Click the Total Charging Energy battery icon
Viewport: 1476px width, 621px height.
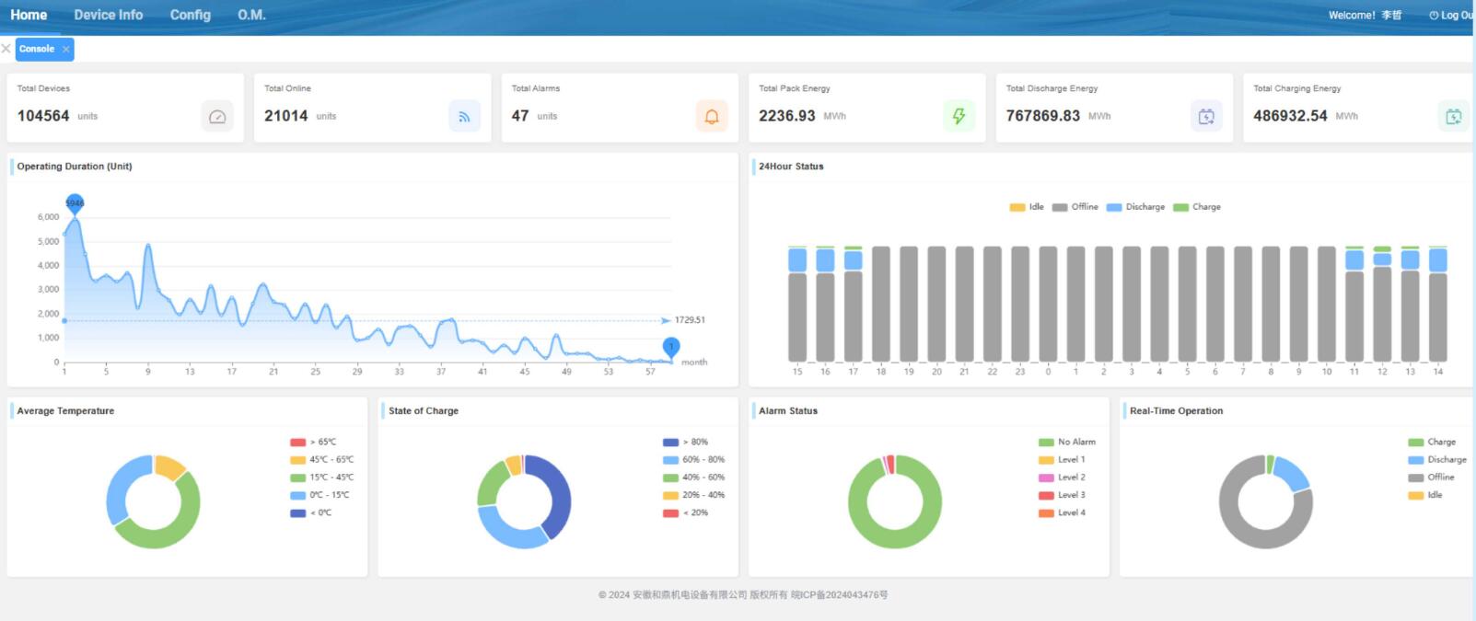pos(1453,117)
